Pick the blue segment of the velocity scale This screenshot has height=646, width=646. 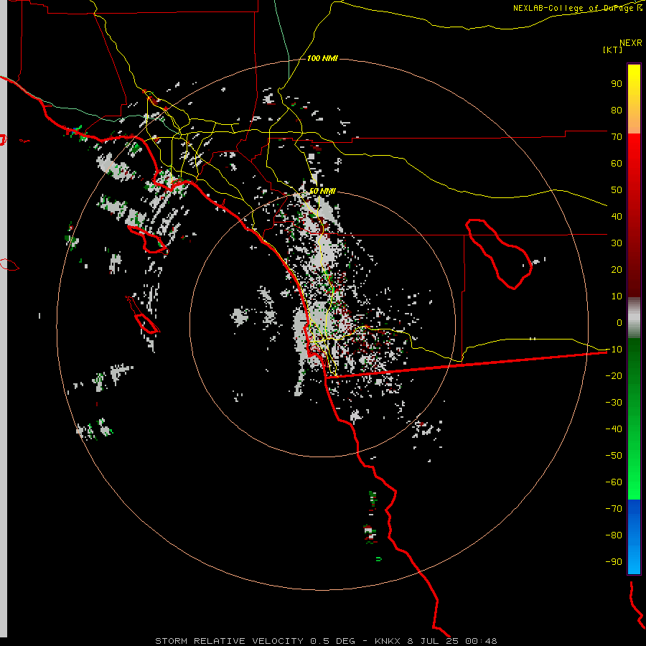(x=634, y=537)
